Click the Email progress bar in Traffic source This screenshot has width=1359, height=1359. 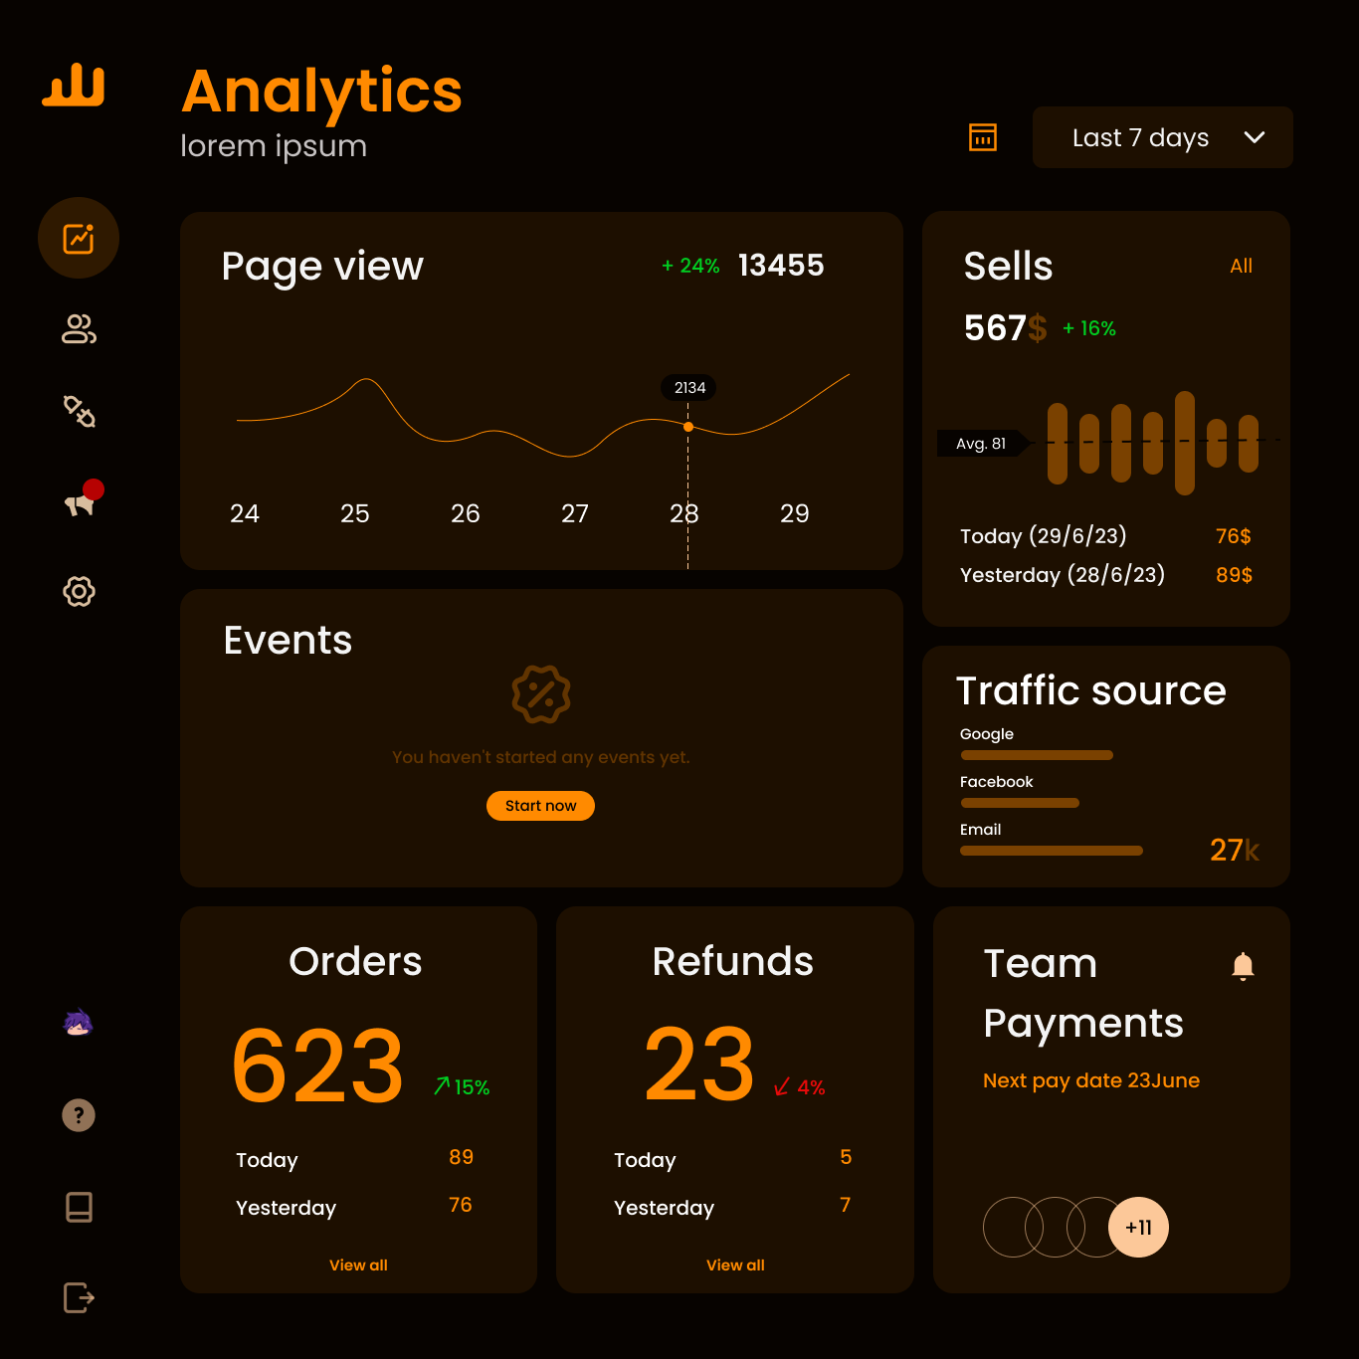pos(1051,851)
